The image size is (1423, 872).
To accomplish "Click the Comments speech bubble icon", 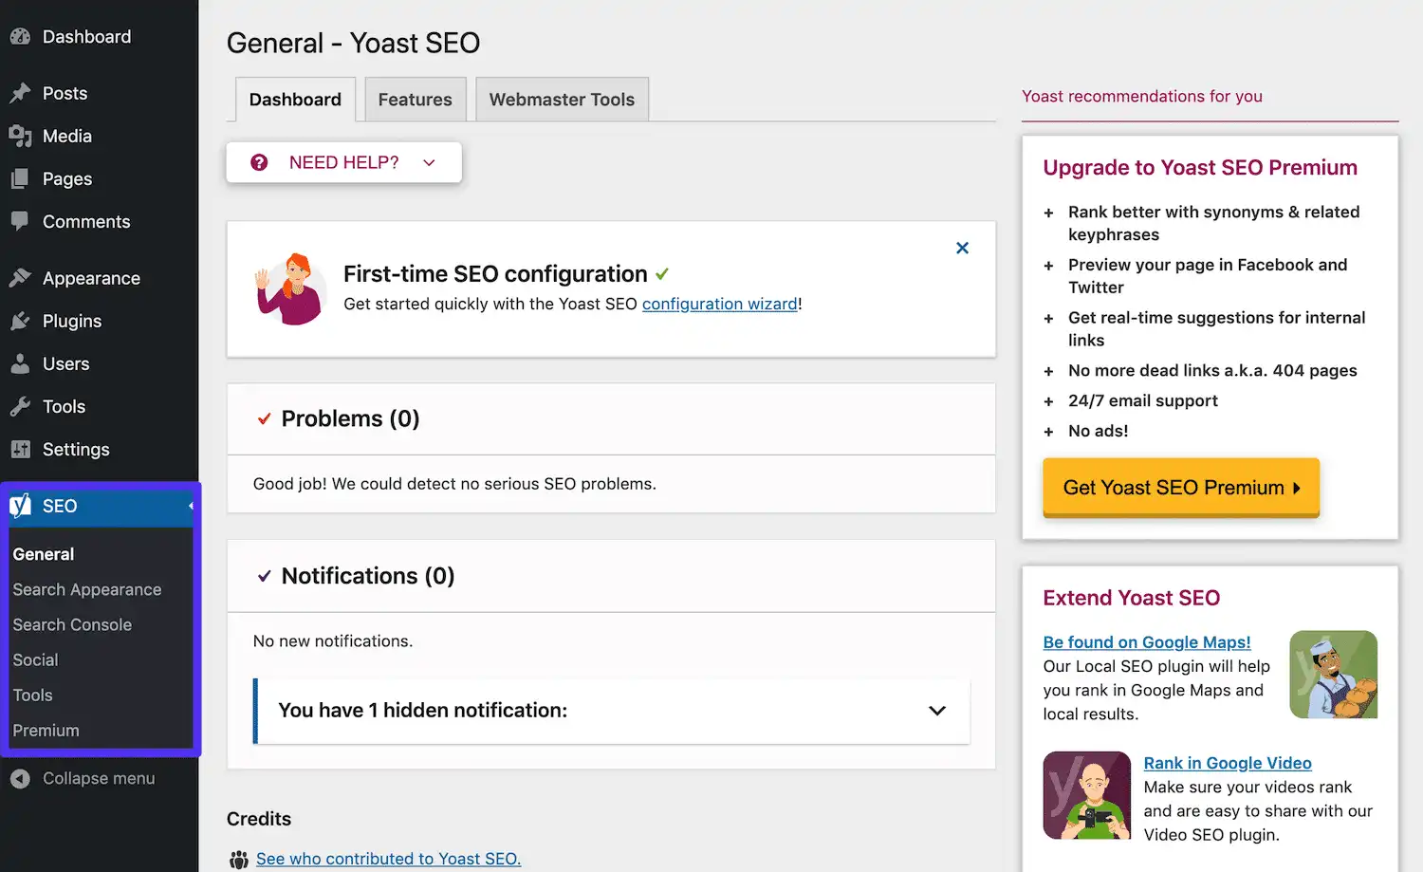I will pos(21,221).
